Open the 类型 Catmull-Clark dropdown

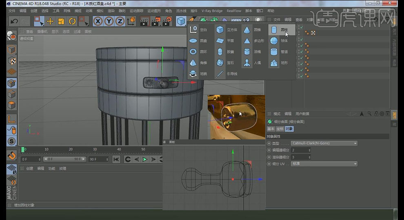(x=324, y=143)
